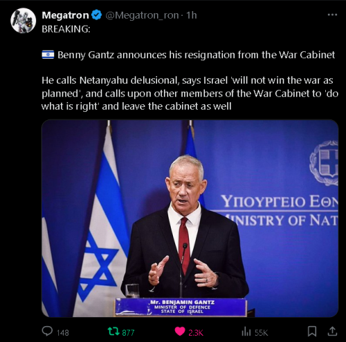The height and width of the screenshot is (342, 346).
Task: Click the 55K views count
Action: point(262,332)
